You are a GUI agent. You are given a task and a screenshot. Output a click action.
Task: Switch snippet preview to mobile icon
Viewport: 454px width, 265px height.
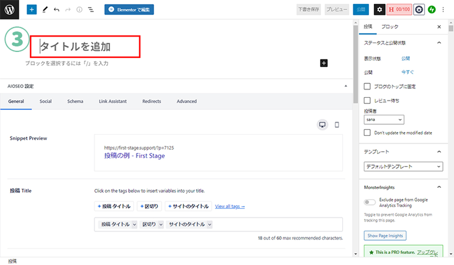[x=337, y=125]
